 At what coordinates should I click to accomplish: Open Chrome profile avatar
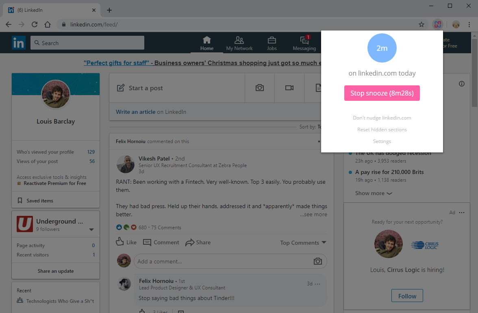click(x=456, y=25)
